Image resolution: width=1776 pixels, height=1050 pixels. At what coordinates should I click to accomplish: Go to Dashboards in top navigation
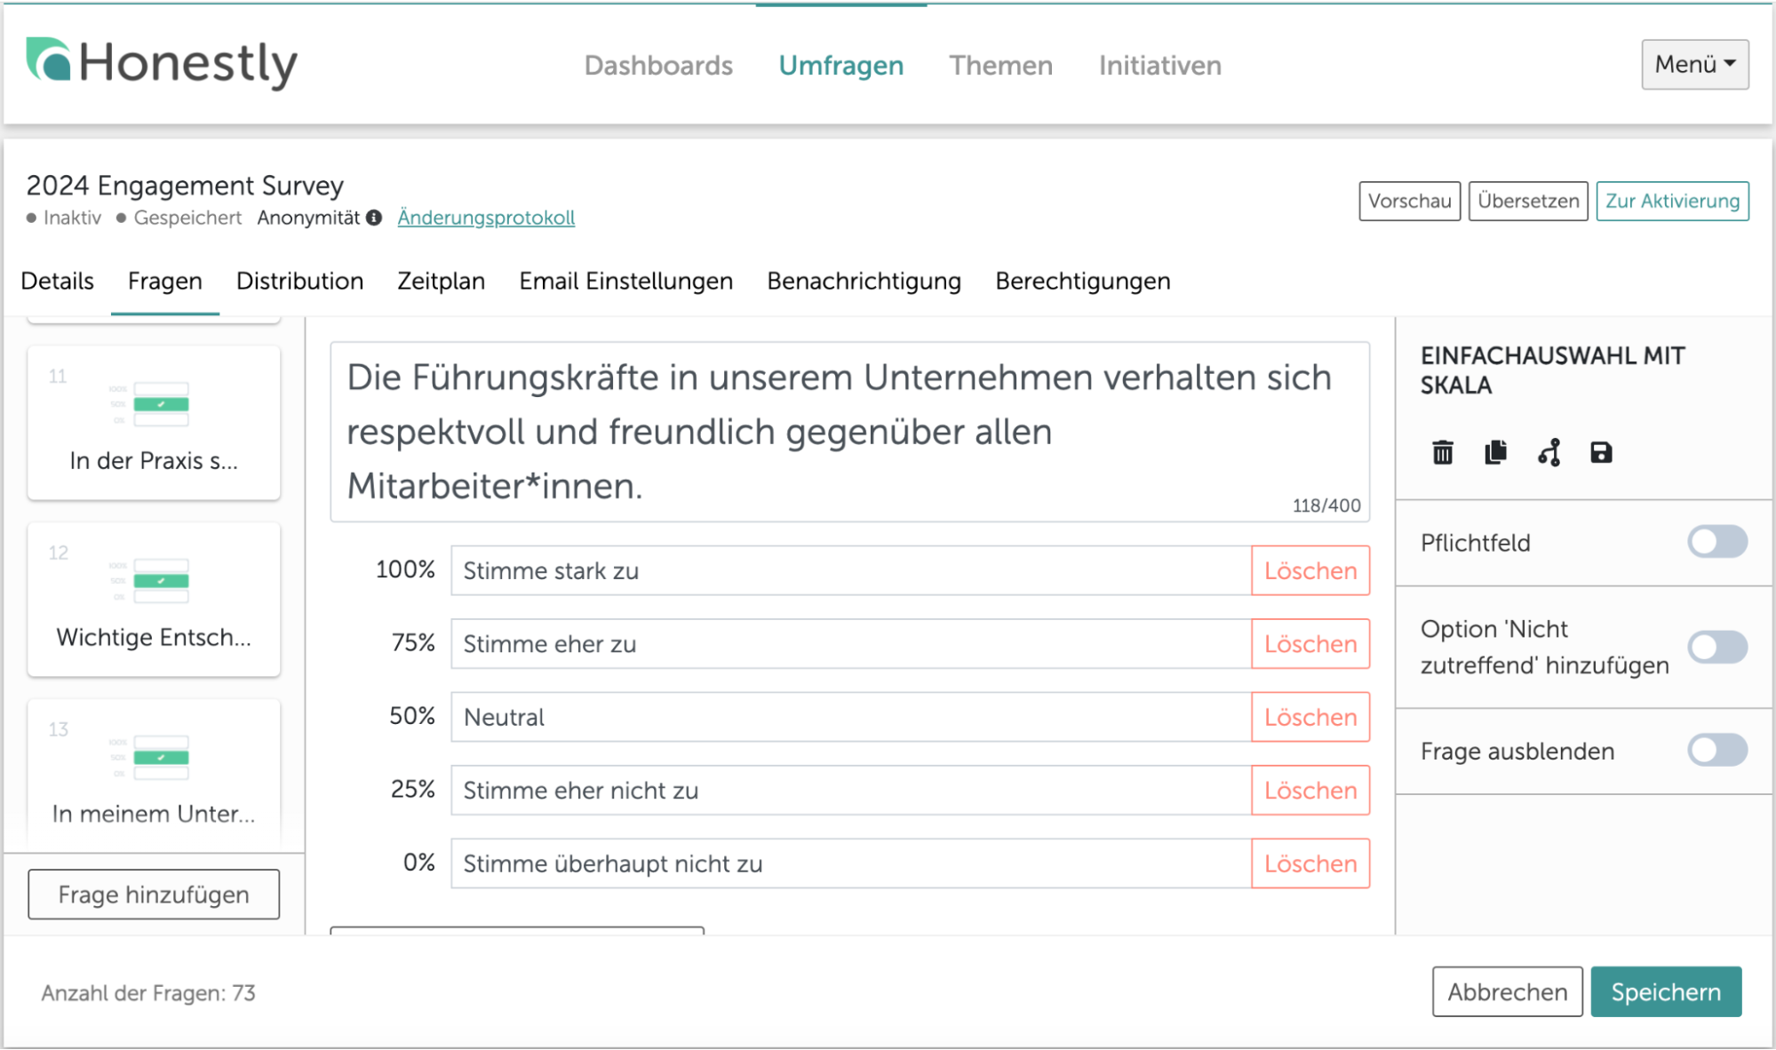coord(658,66)
